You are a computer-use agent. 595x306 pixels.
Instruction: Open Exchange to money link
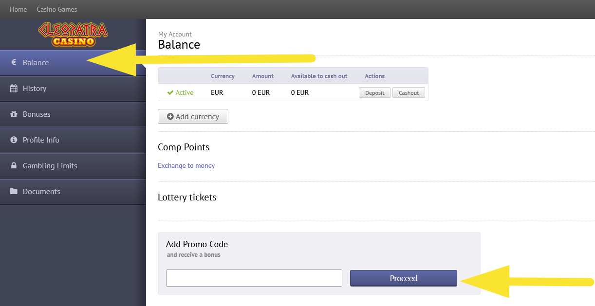[x=186, y=165]
